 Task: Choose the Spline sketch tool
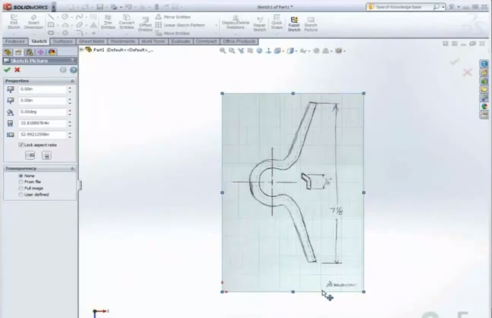(80, 17)
